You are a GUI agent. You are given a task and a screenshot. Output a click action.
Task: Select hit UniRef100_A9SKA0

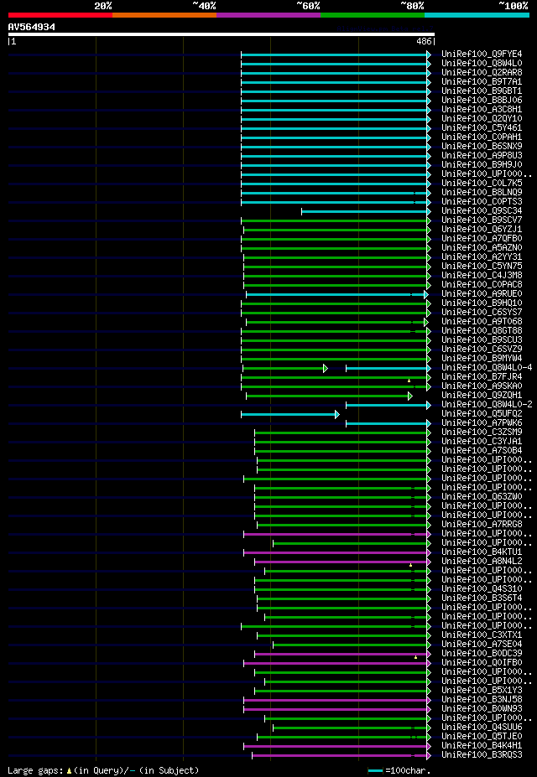(482, 386)
